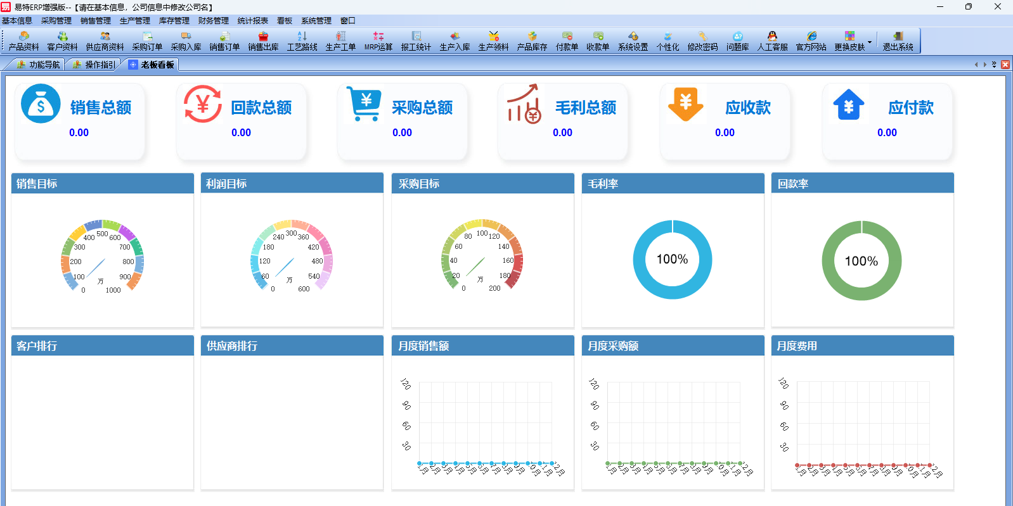Image resolution: width=1013 pixels, height=506 pixels.
Task: Close the active tab with red X
Action: point(1005,65)
